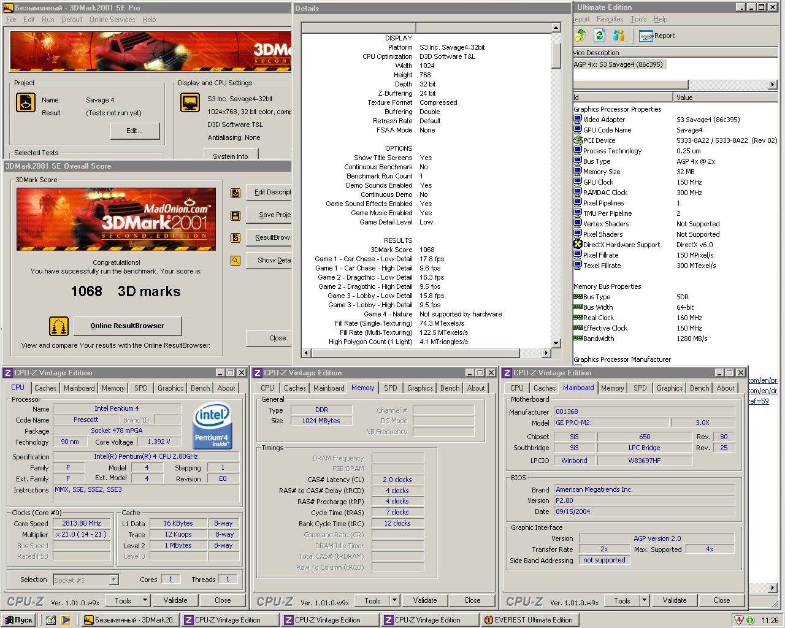The image size is (785, 628).
Task: Click the Online ResultBrowser yellow icon
Action: (x=59, y=326)
